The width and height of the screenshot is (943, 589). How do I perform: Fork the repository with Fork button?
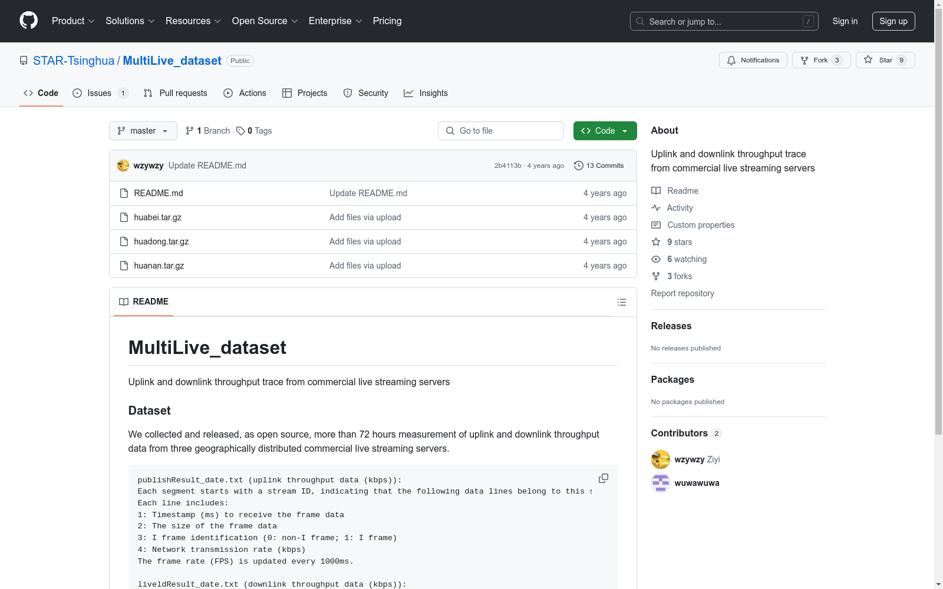click(822, 60)
